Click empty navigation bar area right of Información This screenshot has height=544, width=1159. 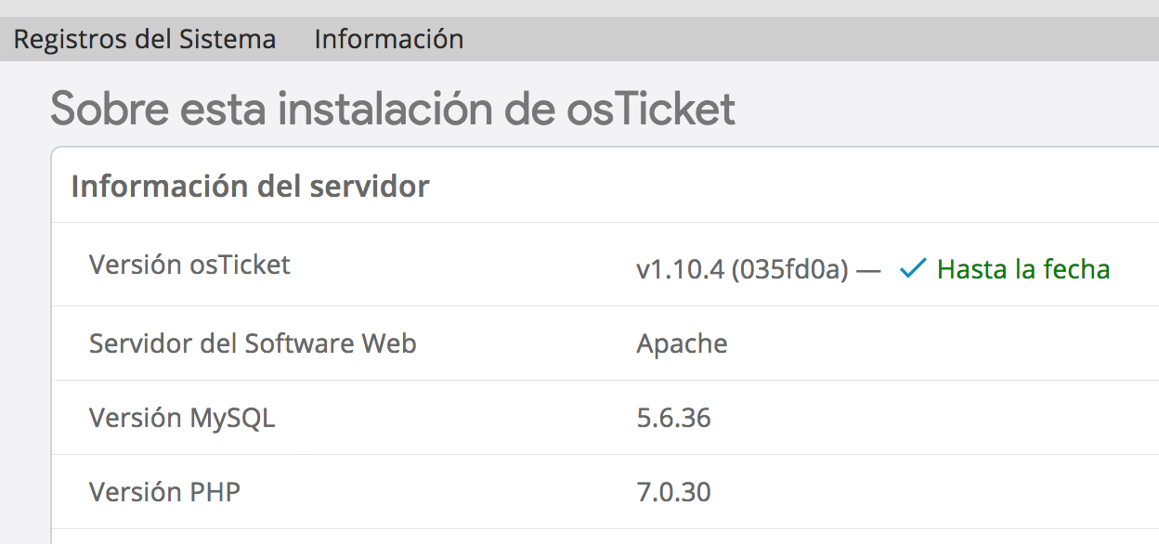click(x=789, y=40)
